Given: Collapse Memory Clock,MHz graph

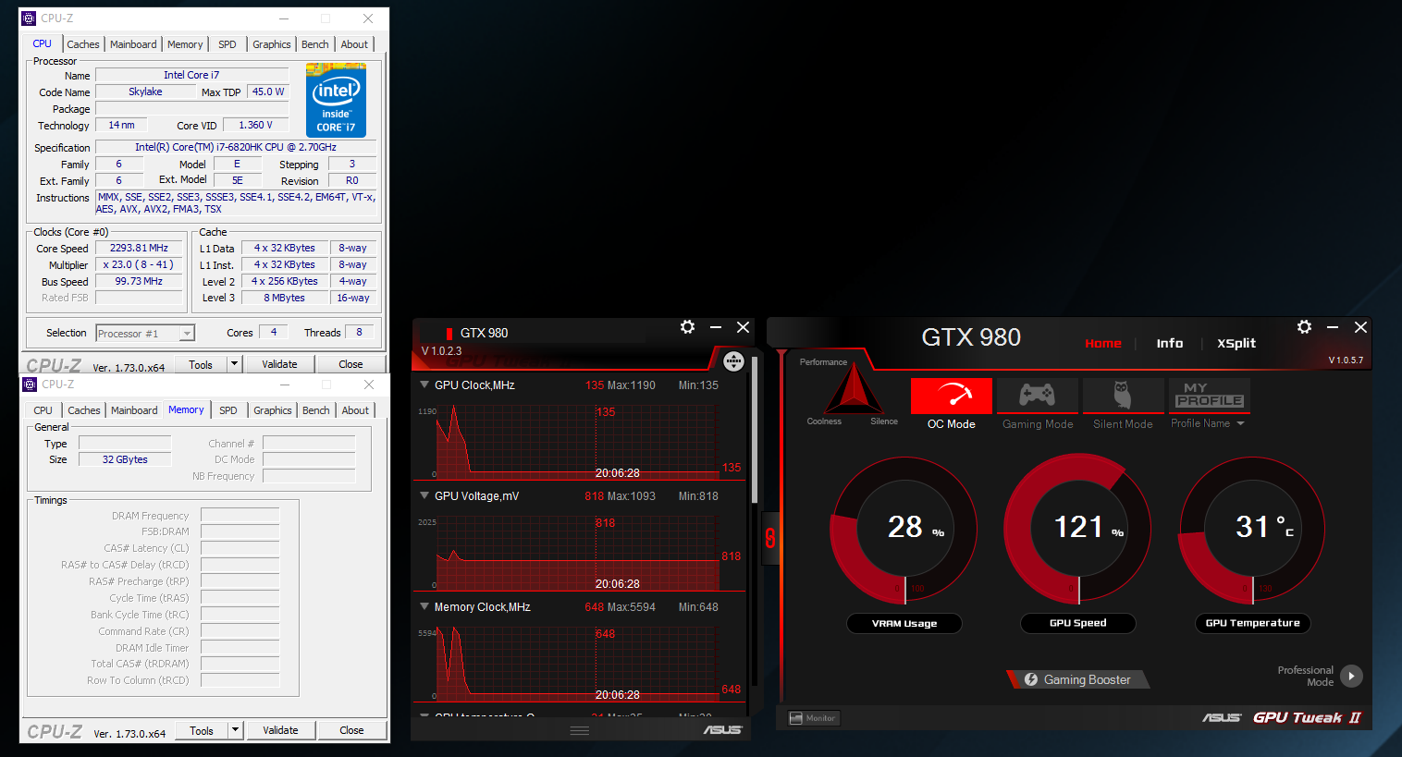Looking at the screenshot, I should click(x=424, y=606).
